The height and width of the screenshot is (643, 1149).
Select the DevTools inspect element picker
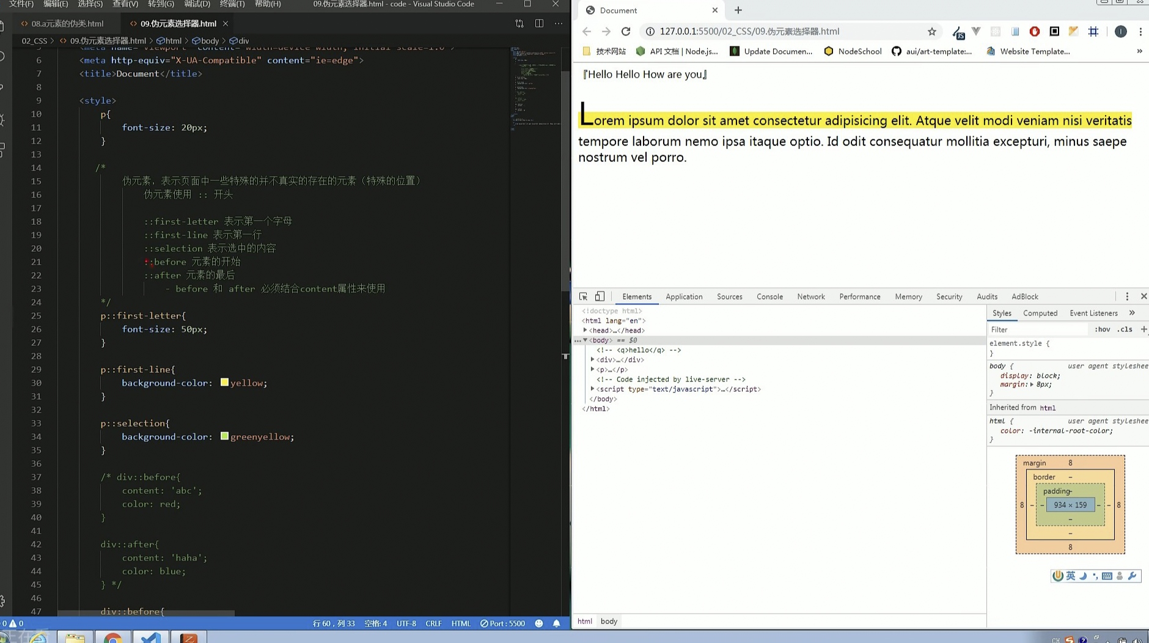click(583, 296)
